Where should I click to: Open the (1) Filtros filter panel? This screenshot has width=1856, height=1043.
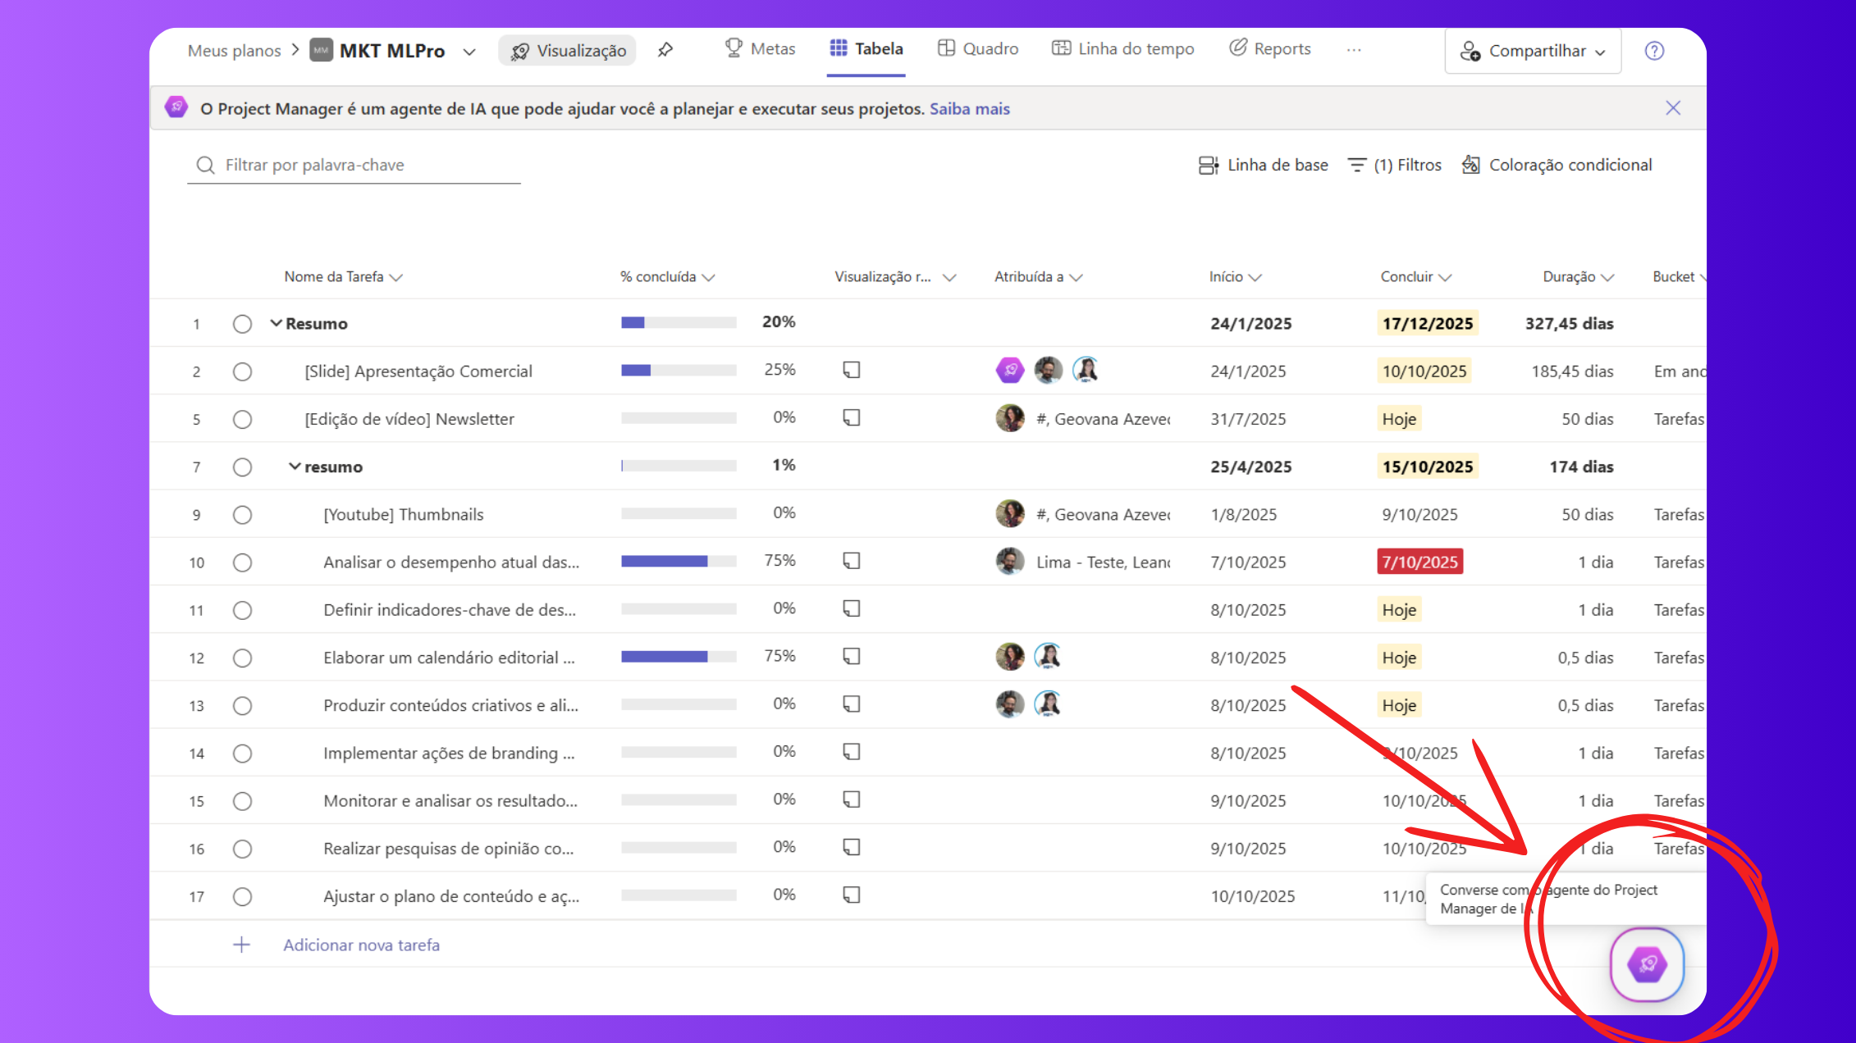[1395, 165]
